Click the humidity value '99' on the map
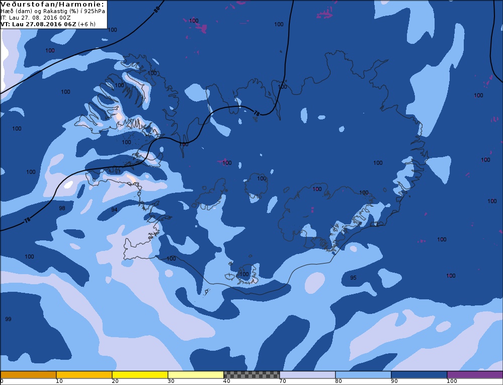 tap(9, 319)
